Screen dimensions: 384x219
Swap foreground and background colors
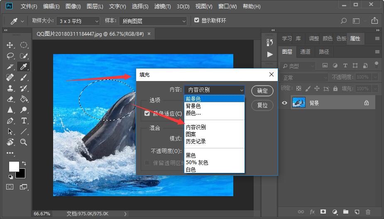(x=24, y=163)
